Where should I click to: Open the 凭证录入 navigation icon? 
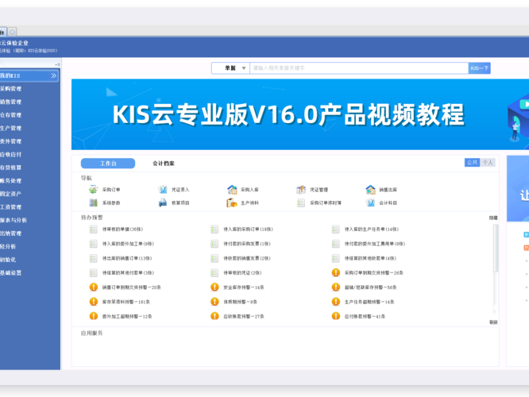pyautogui.click(x=163, y=190)
